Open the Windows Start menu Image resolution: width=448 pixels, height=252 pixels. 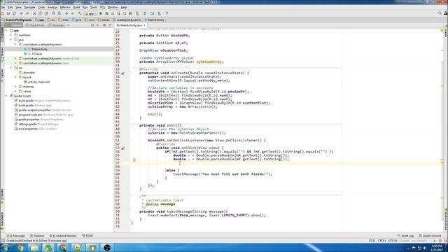pyautogui.click(x=6, y=247)
